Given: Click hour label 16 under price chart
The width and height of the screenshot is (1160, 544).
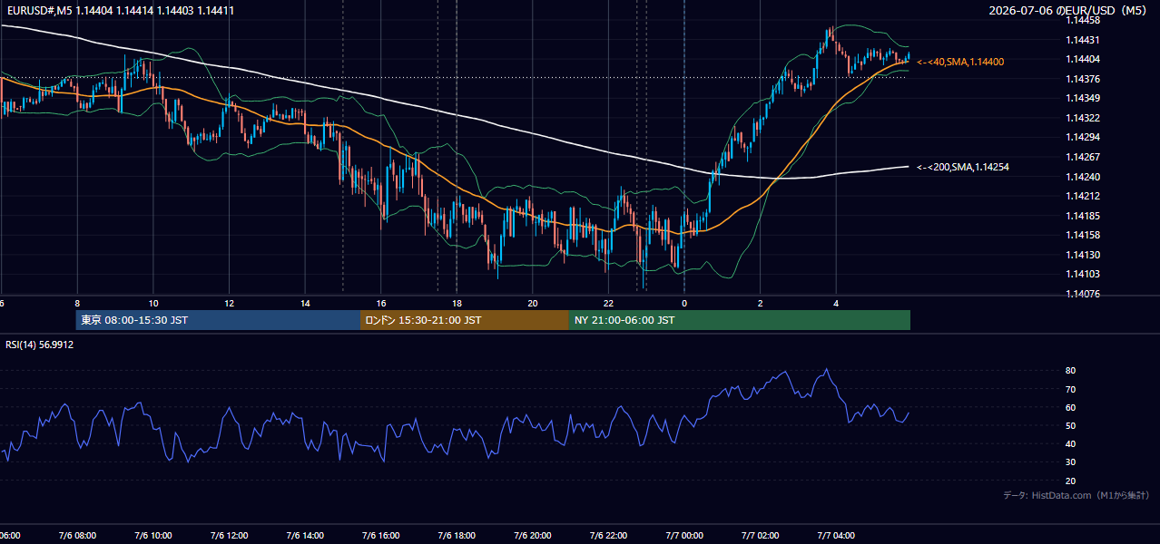Looking at the screenshot, I should point(381,303).
